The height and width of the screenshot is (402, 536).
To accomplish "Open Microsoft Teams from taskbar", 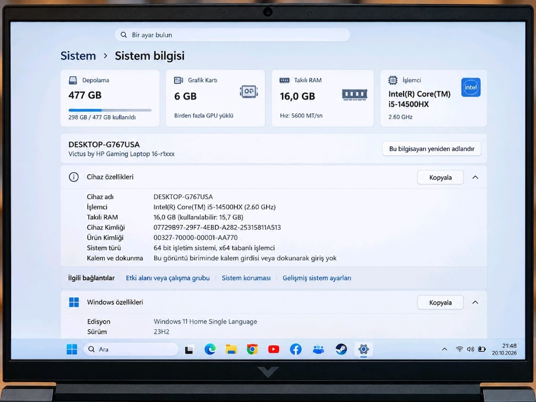I will [318, 349].
